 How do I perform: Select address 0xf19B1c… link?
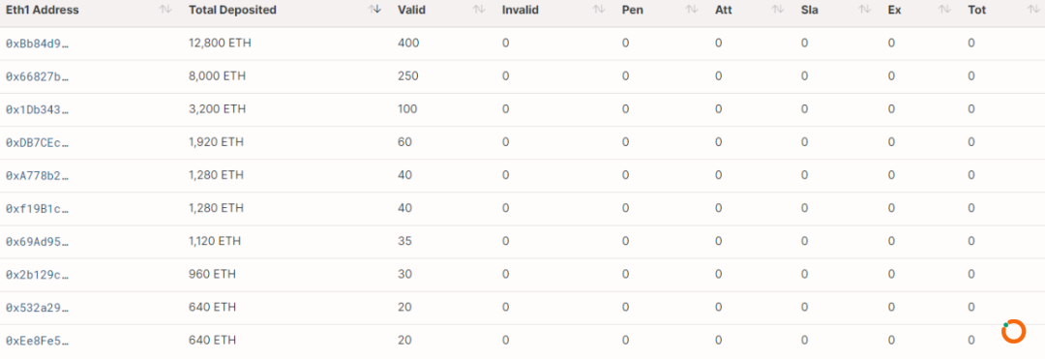(x=38, y=208)
